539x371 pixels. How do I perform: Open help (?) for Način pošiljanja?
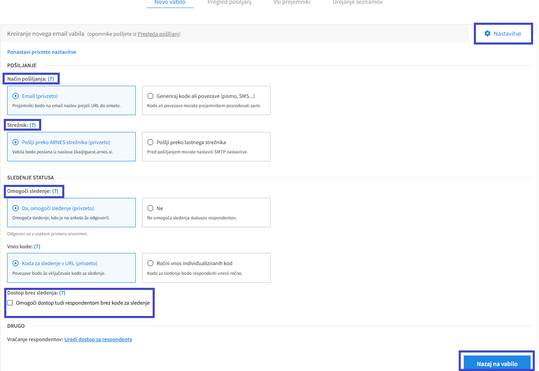[x=51, y=79]
